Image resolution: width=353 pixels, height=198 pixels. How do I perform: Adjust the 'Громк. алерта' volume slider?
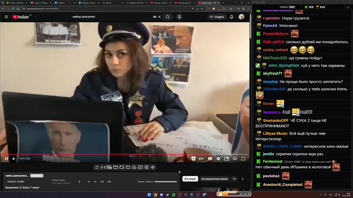165,182
